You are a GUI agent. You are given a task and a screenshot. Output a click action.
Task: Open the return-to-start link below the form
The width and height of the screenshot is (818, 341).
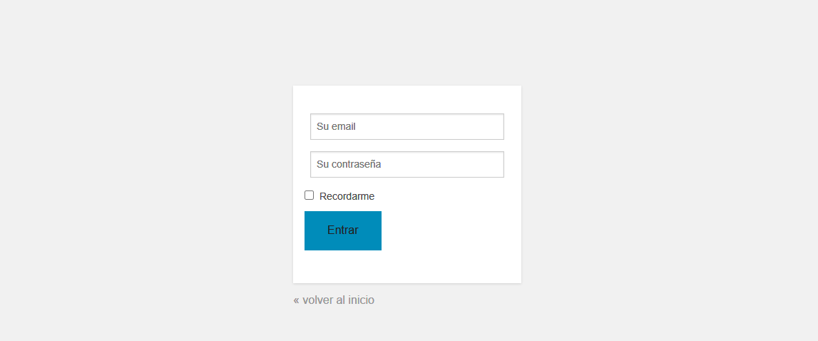pyautogui.click(x=334, y=300)
